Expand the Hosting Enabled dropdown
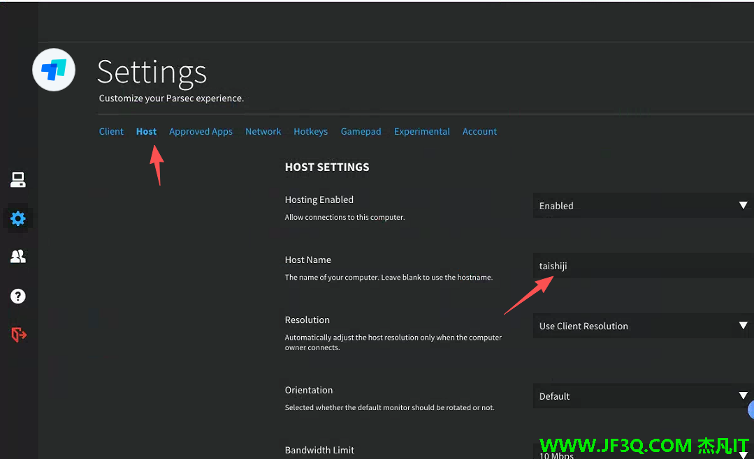This screenshot has width=754, height=459. (x=643, y=206)
